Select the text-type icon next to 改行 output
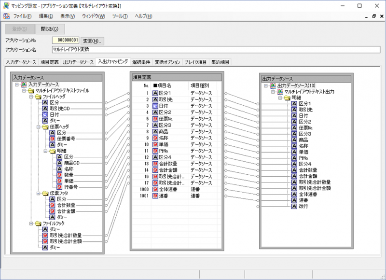 pyautogui.click(x=294, y=206)
